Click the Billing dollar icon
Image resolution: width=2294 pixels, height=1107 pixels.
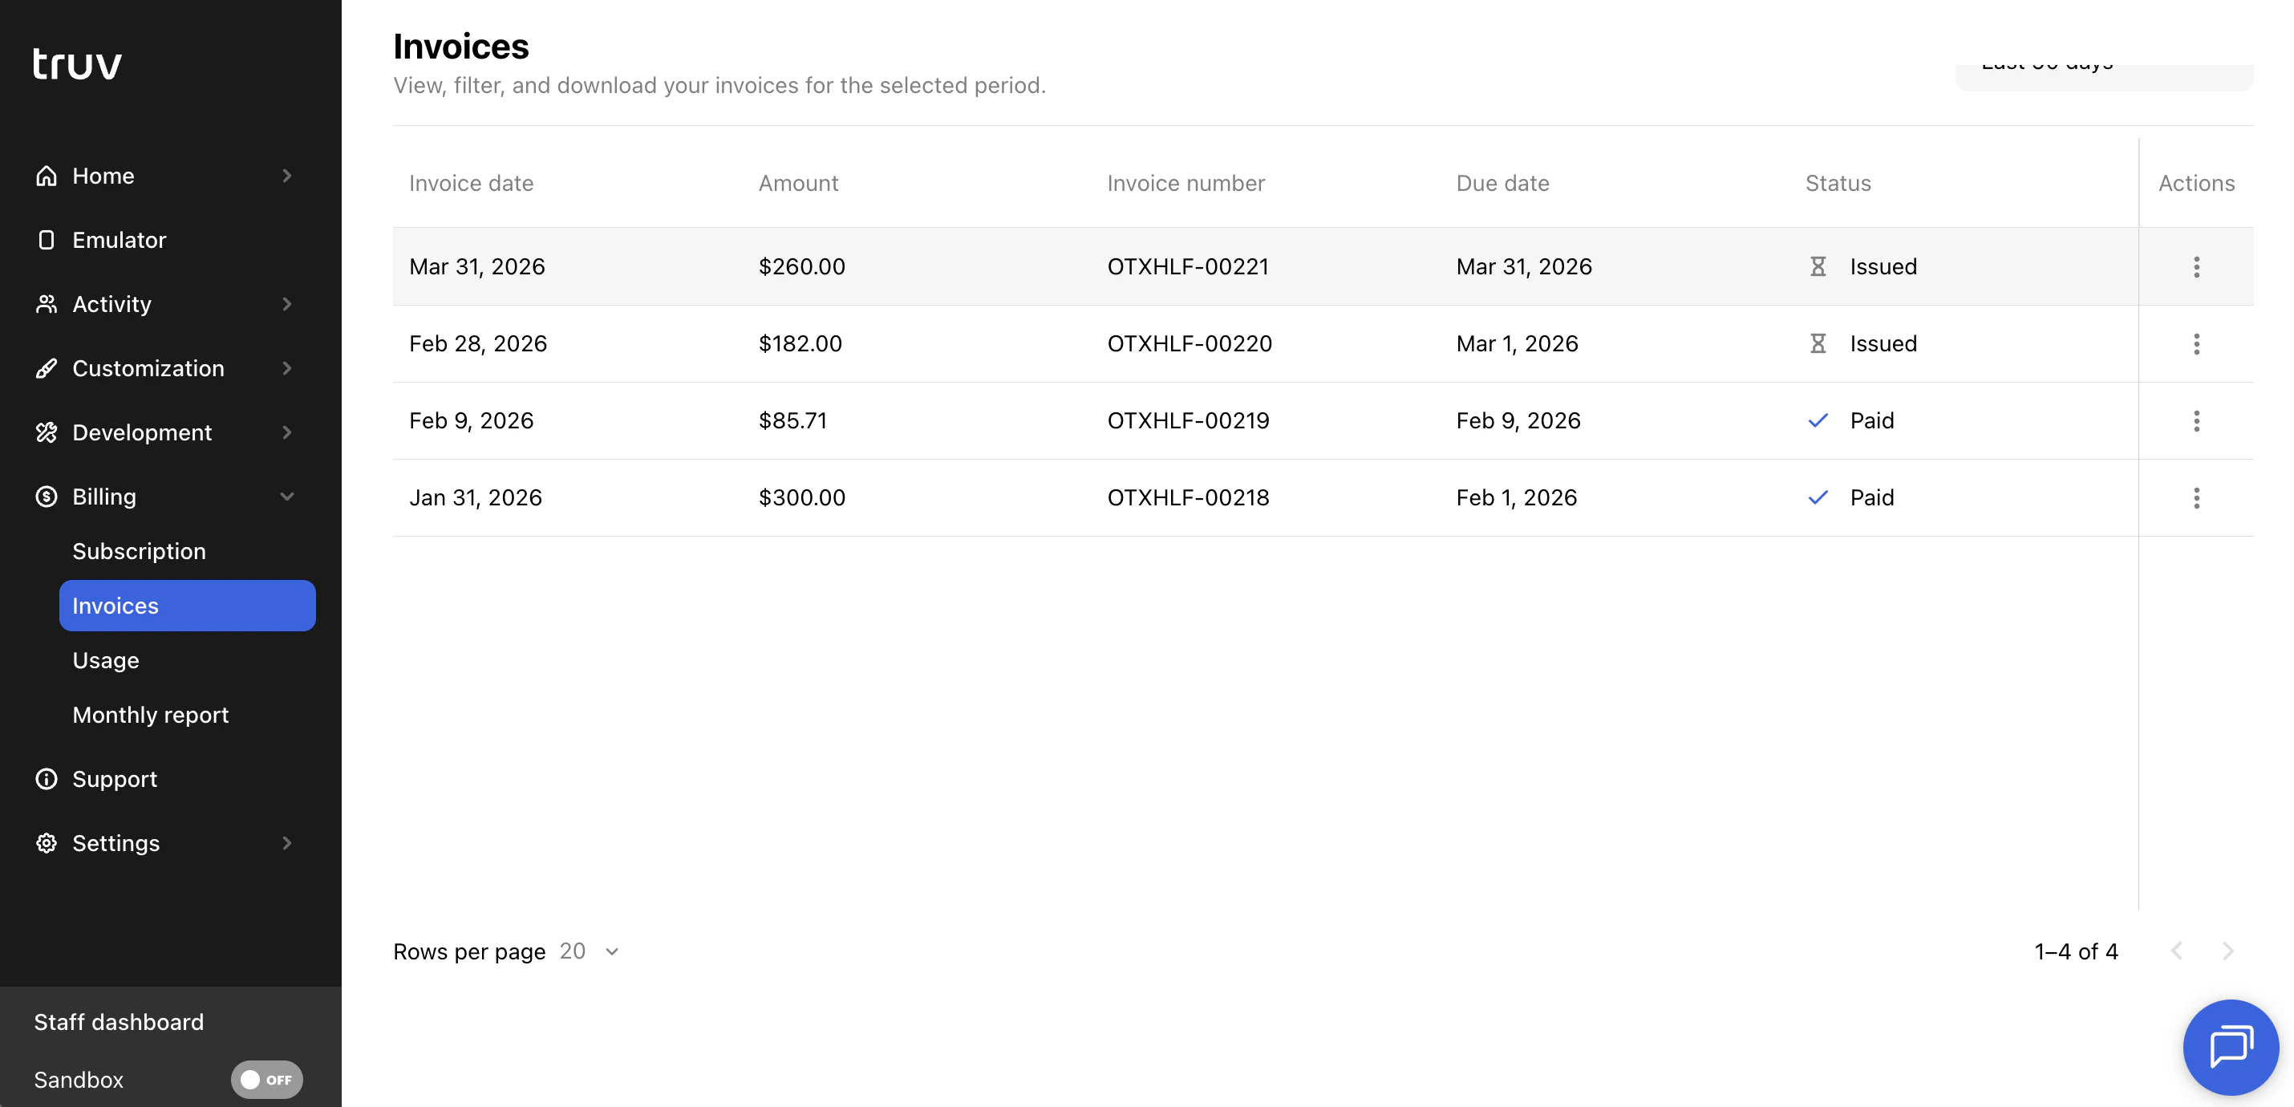[47, 496]
